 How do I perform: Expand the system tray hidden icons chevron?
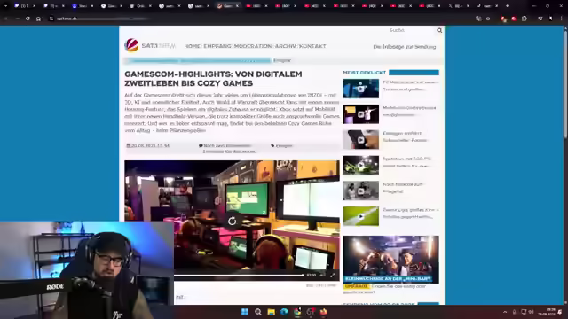pyautogui.click(x=505, y=312)
